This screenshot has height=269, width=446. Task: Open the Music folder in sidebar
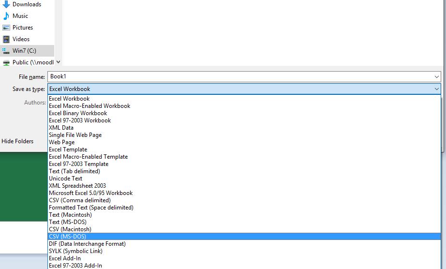pos(27,16)
